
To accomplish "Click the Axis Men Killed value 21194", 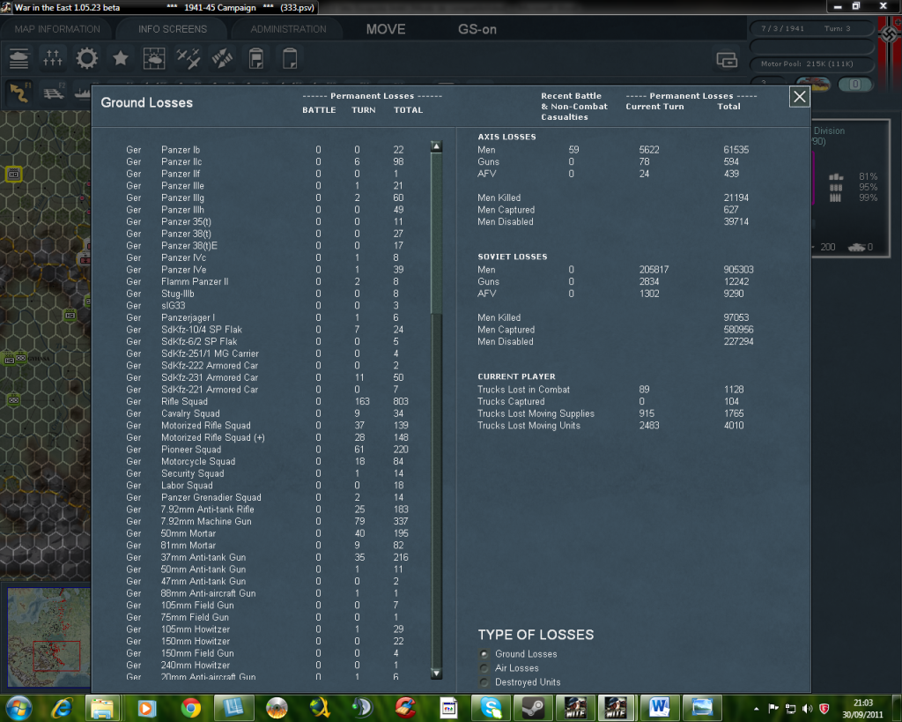I will click(x=736, y=198).
